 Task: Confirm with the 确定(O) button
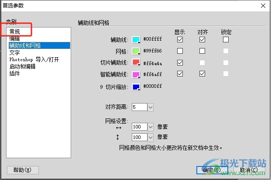coord(212,170)
